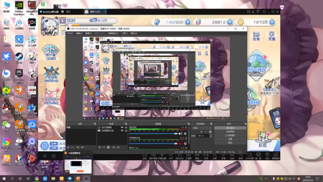Image resolution: width=323 pixels, height=182 pixels.
Task: Open the OBS 编辑(E) menu
Action: coord(79,33)
